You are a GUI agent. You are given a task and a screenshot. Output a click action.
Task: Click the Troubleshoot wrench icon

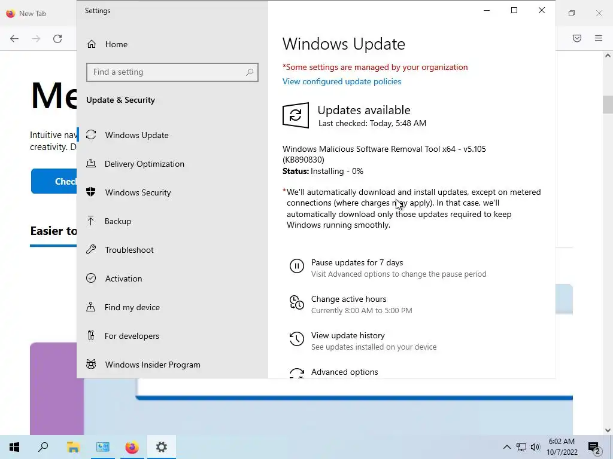91,249
